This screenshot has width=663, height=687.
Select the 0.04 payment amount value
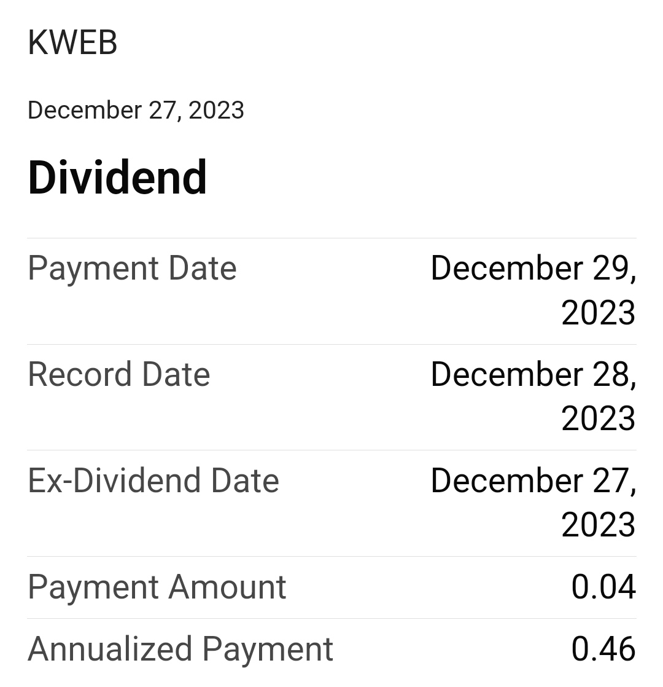coord(603,587)
